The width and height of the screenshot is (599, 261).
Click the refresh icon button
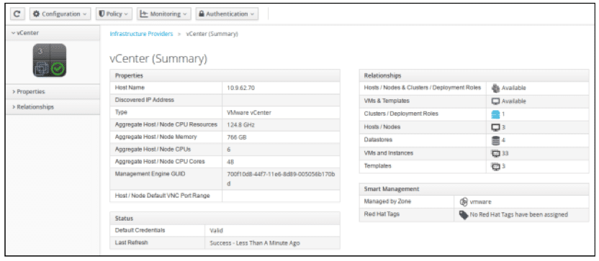17,14
